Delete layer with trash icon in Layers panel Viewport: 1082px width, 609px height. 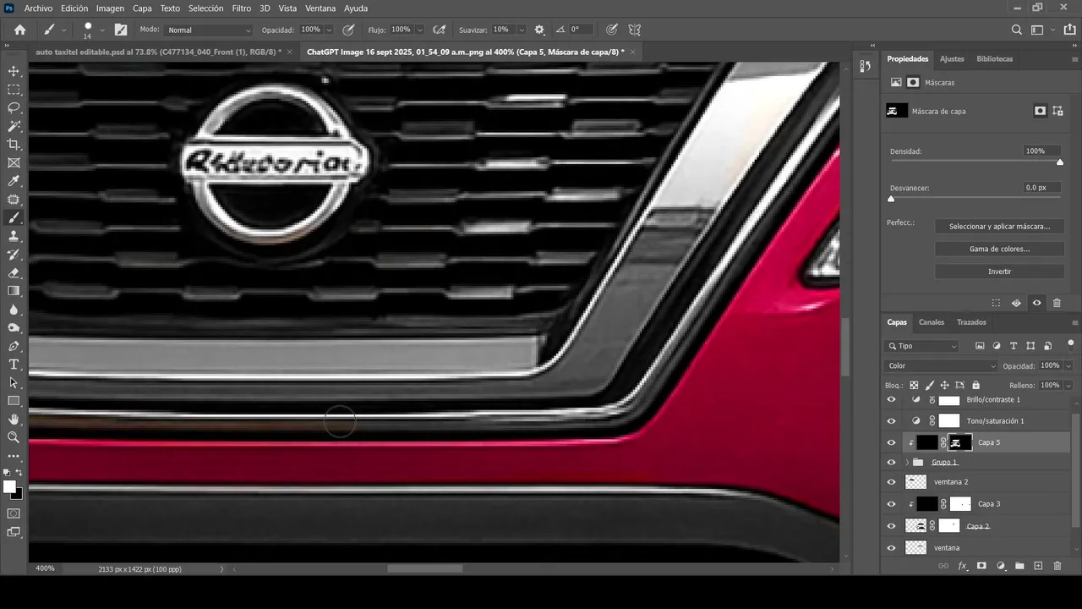coord(1057,566)
